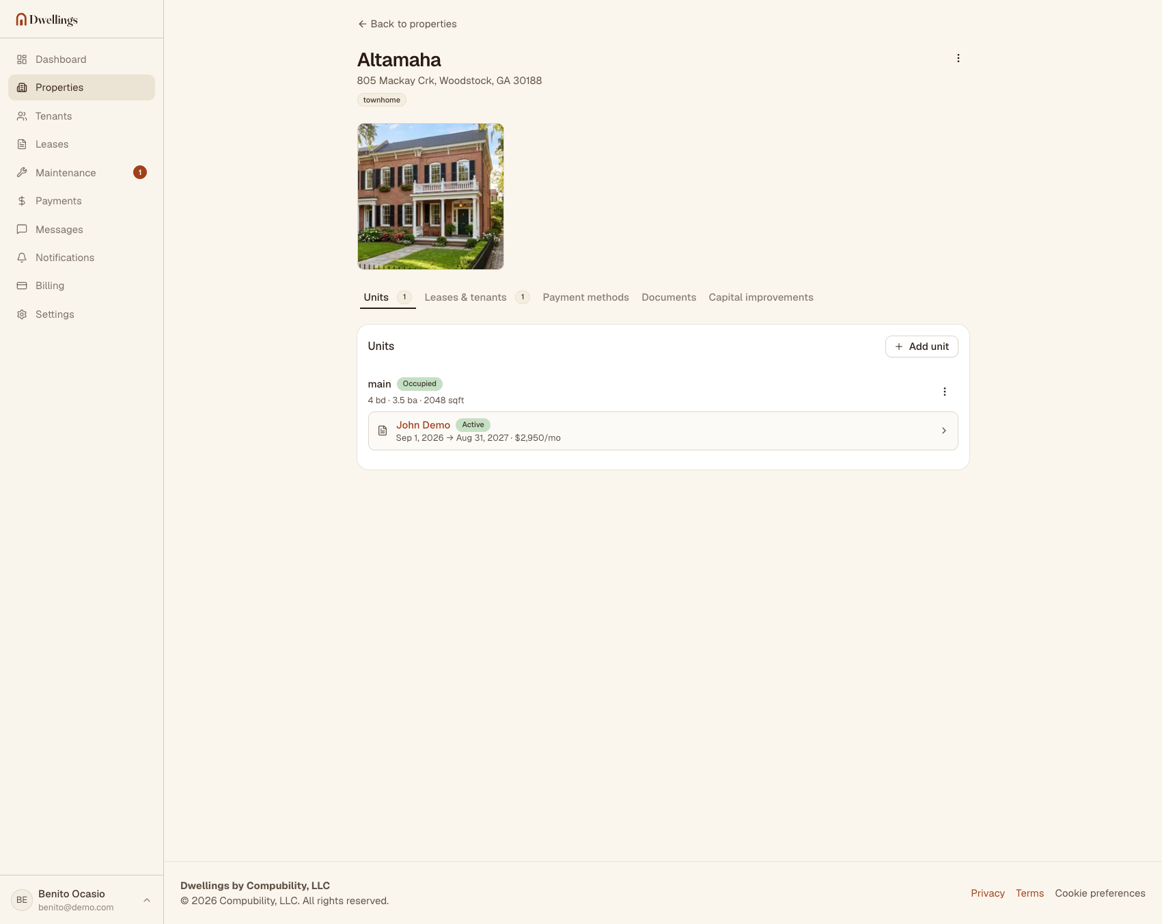Screen dimensions: 1162x924
Task: Click the Altamaha property title
Action: click(x=399, y=59)
